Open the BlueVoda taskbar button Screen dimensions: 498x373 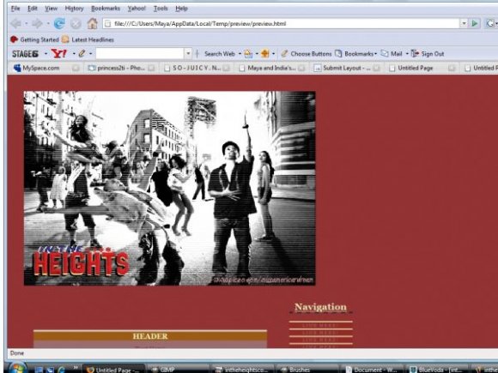(x=437, y=370)
